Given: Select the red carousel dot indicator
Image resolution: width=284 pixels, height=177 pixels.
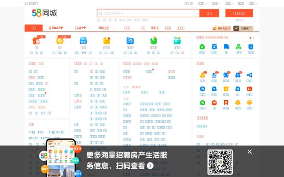Looking at the screenshot, I should (250, 38).
